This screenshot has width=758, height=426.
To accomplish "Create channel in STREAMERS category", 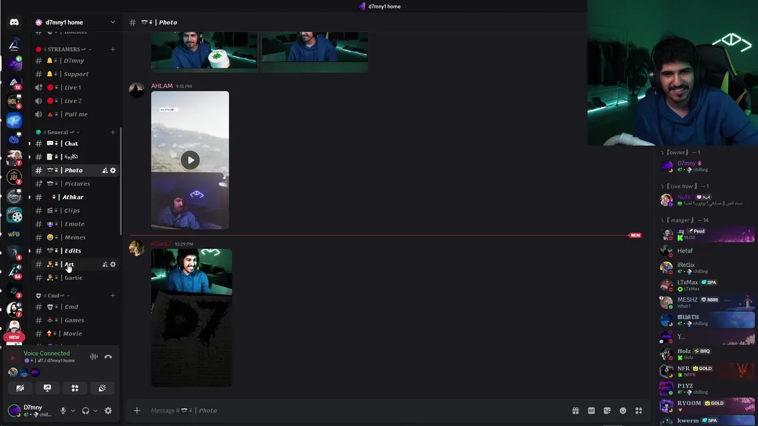I will point(113,49).
